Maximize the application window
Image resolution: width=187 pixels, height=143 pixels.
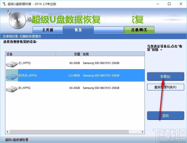(169, 4)
